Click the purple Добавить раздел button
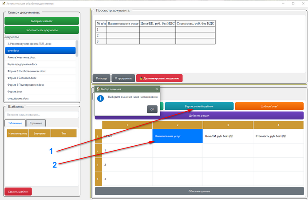This screenshot has width=308, height=200. [199, 116]
